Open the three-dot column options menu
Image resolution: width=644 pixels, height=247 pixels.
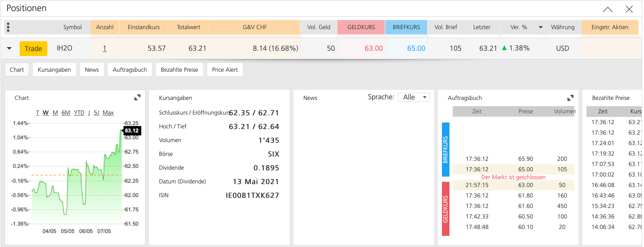[x=8, y=27]
